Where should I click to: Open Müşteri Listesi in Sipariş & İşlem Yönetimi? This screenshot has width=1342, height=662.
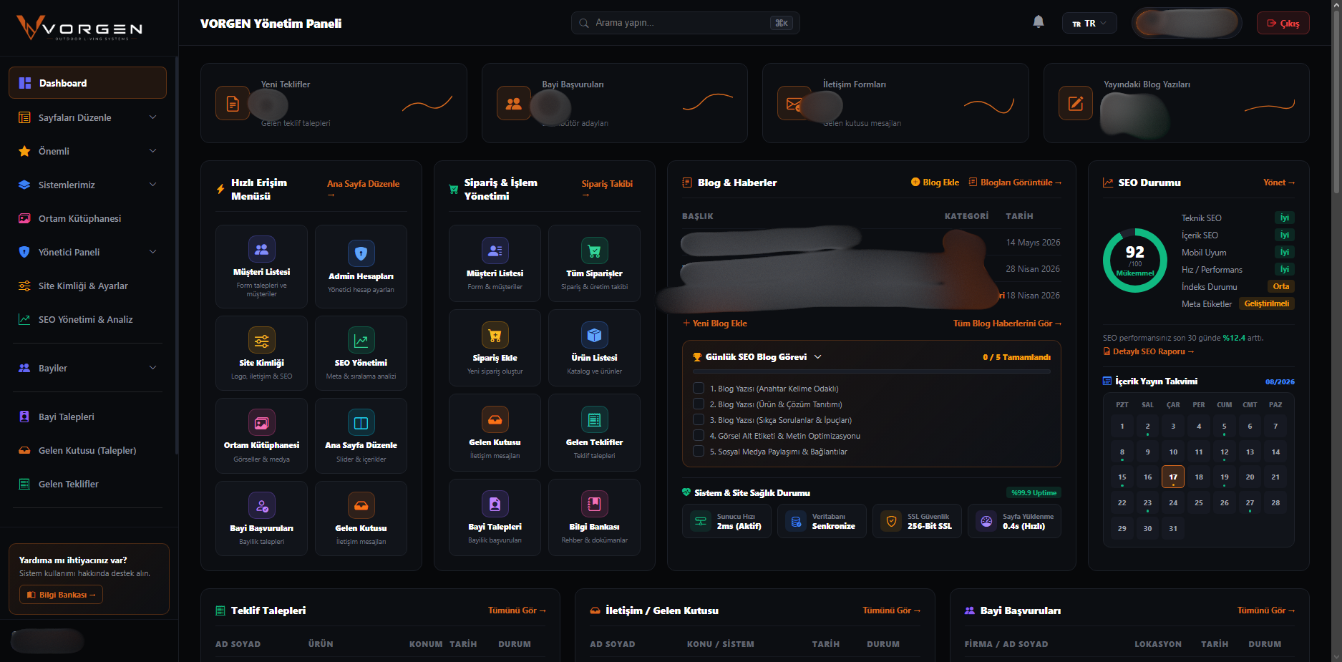(x=495, y=263)
